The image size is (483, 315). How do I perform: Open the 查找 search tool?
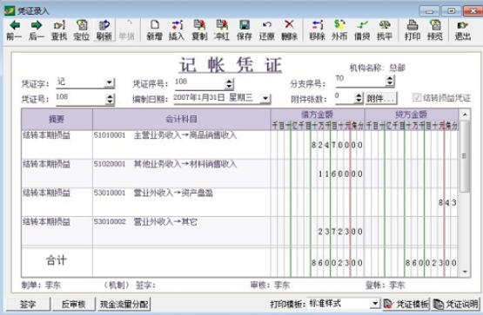(59, 30)
